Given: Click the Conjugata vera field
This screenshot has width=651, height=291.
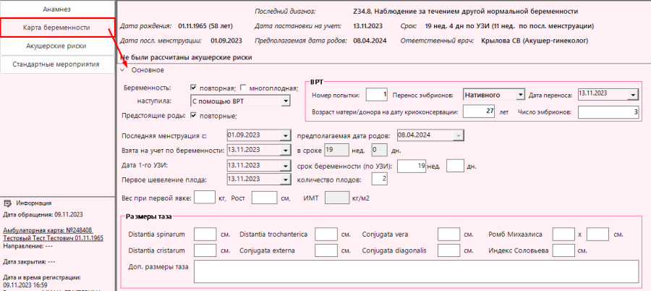Looking at the screenshot, I should 448,234.
